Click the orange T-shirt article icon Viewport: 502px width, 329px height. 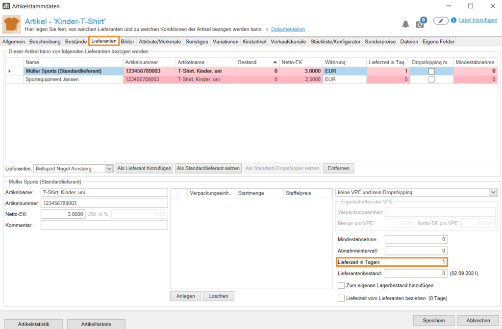pyautogui.click(x=11, y=24)
